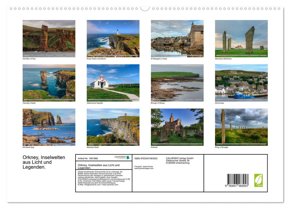The height and width of the screenshot is (209, 290).
Task: Click the Brough of Birsay caption
Action: tap(157, 103)
